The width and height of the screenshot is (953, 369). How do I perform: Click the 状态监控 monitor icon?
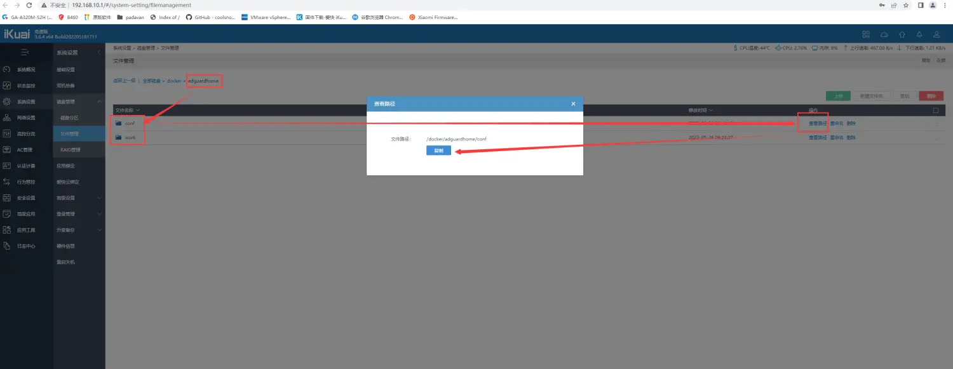click(x=7, y=85)
